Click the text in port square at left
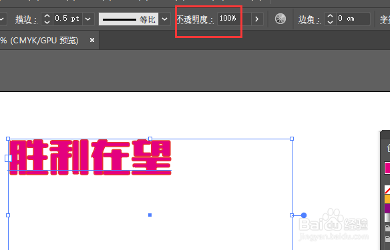 tap(8, 159)
